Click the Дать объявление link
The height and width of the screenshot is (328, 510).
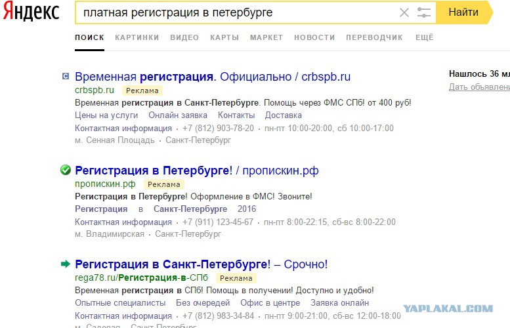(479, 87)
